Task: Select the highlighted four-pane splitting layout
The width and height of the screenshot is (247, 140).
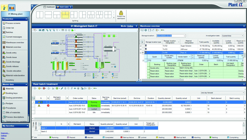Action: click(x=65, y=15)
